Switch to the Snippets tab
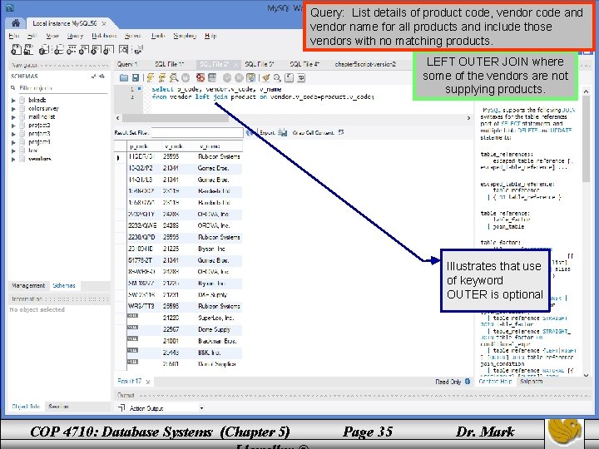This screenshot has height=449, width=599. pos(532,381)
